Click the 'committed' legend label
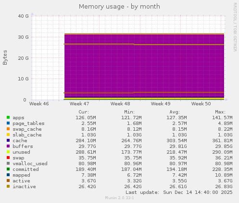The image size is (239, 203). click(x=25, y=169)
